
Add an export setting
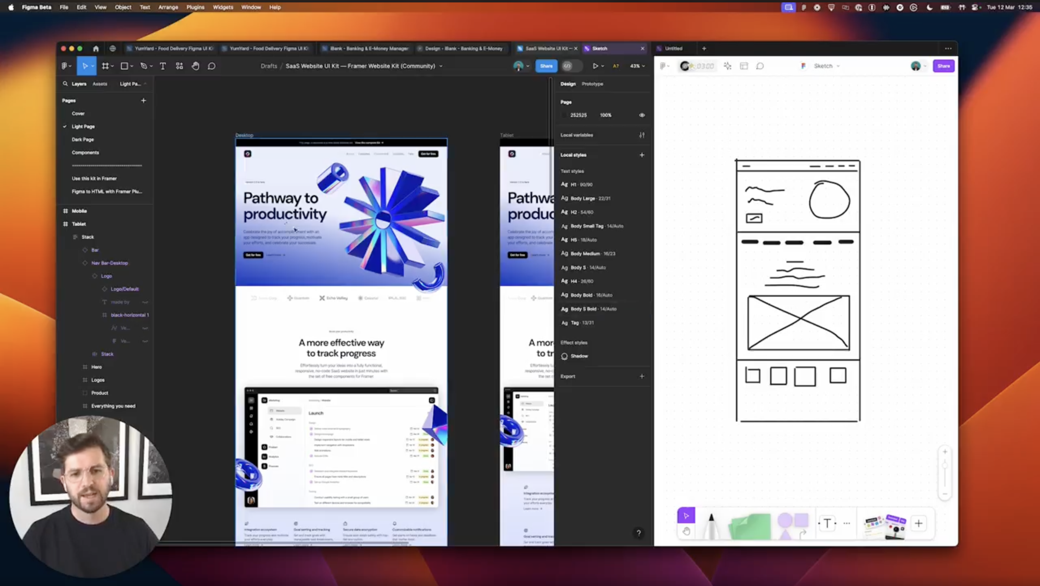pyautogui.click(x=642, y=376)
